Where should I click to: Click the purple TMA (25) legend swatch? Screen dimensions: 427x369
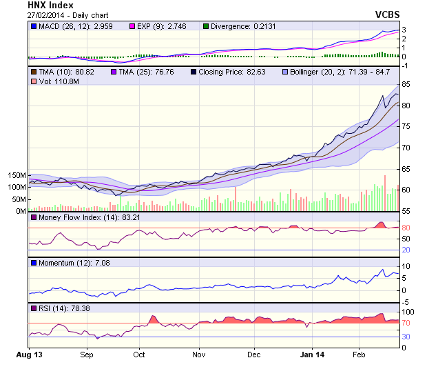(x=114, y=71)
